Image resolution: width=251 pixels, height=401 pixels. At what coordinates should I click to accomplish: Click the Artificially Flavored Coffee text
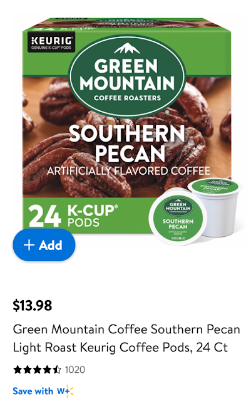(x=128, y=171)
